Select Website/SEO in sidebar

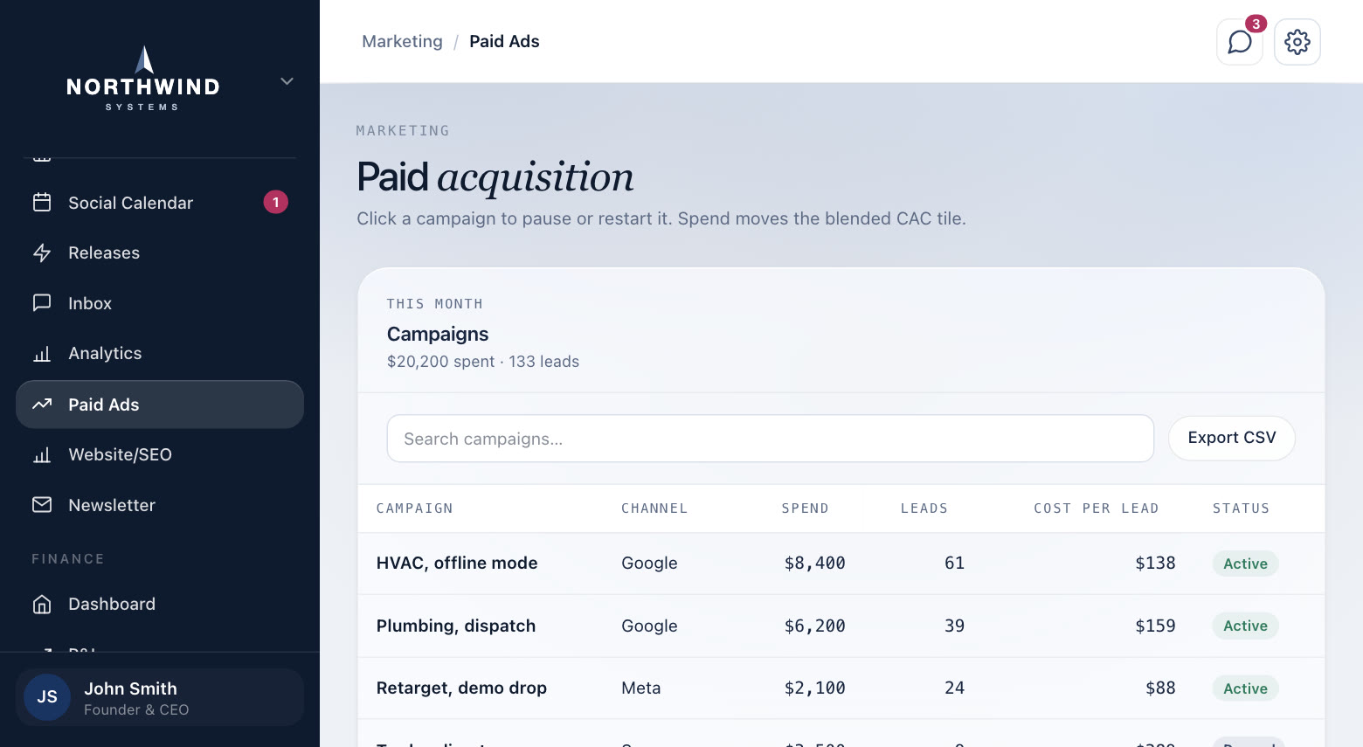point(160,455)
